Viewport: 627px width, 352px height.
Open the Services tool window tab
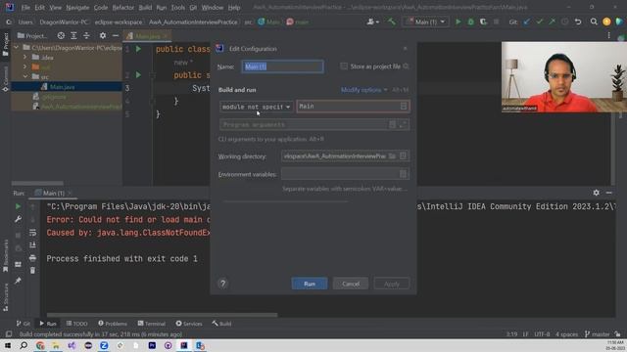coord(189,324)
